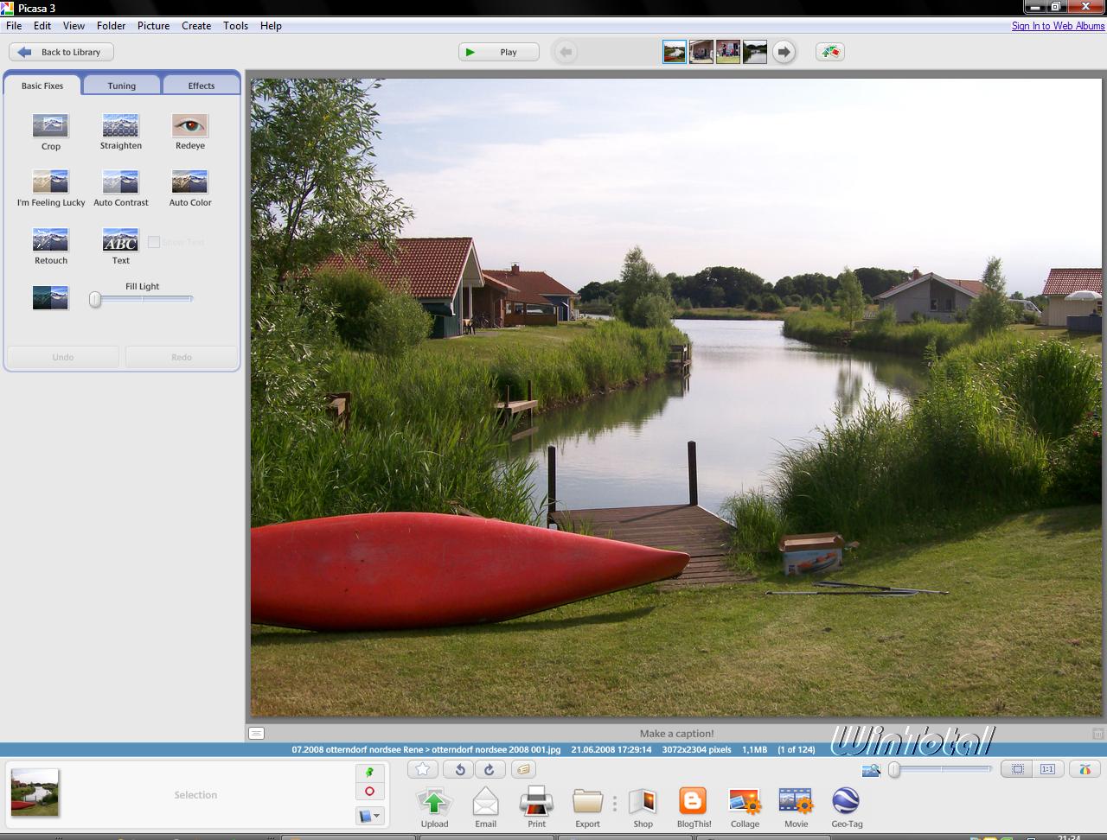Click the Sign In to Web Albums link
The width and height of the screenshot is (1107, 840).
[1058, 26]
